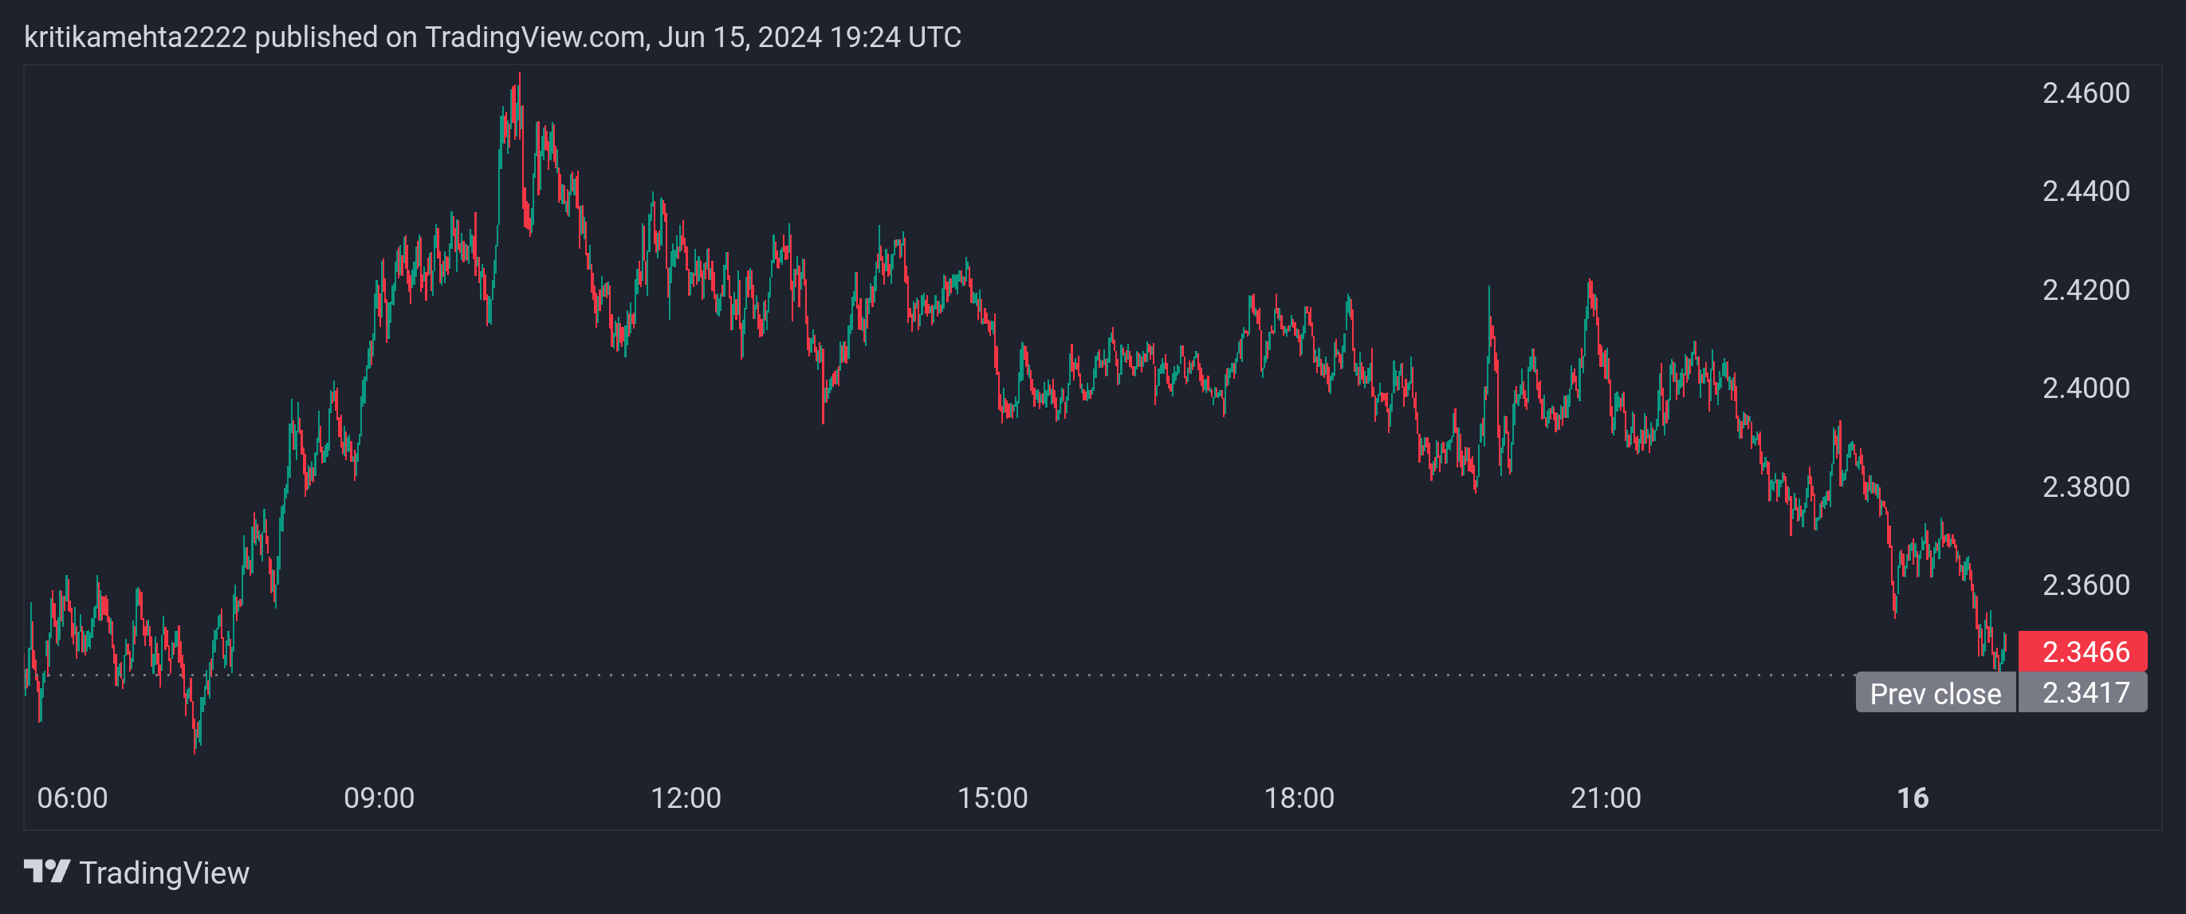Click the 2.3800 price scale label
The height and width of the screenshot is (914, 2186).
2086,487
